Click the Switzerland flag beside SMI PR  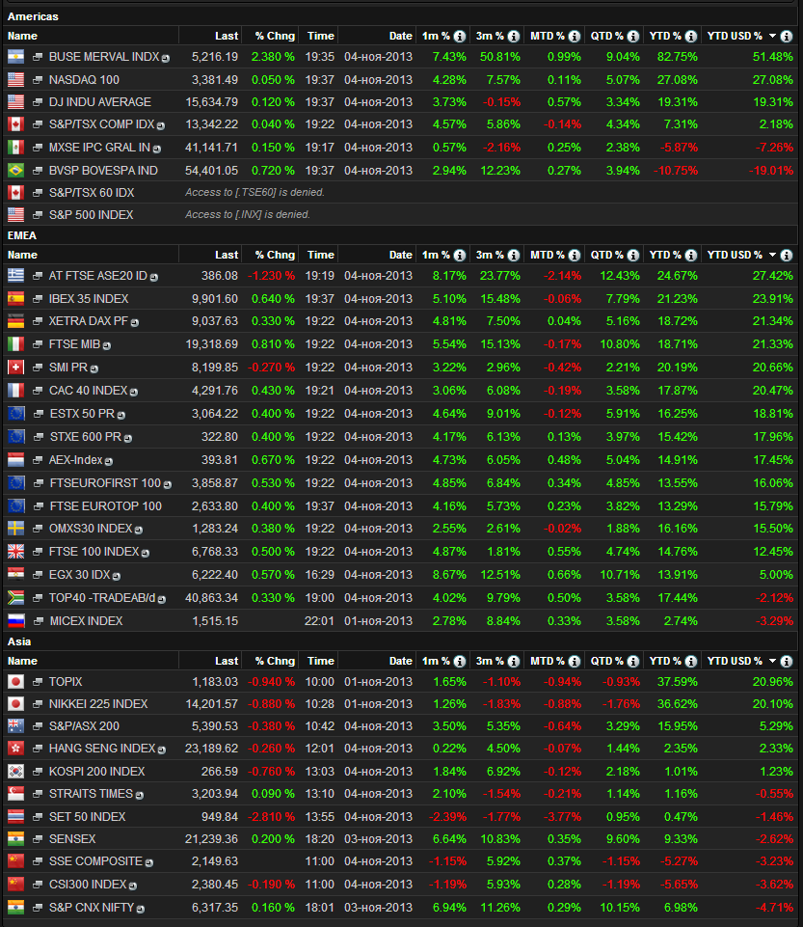pos(16,368)
